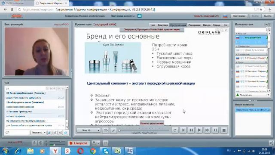275x155 pixels.
Task: Collapse the Ведущие group in users
Action: [x=237, y=34]
